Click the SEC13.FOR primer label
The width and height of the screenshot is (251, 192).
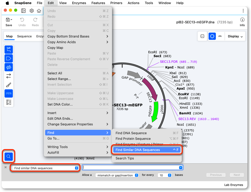click(178, 62)
